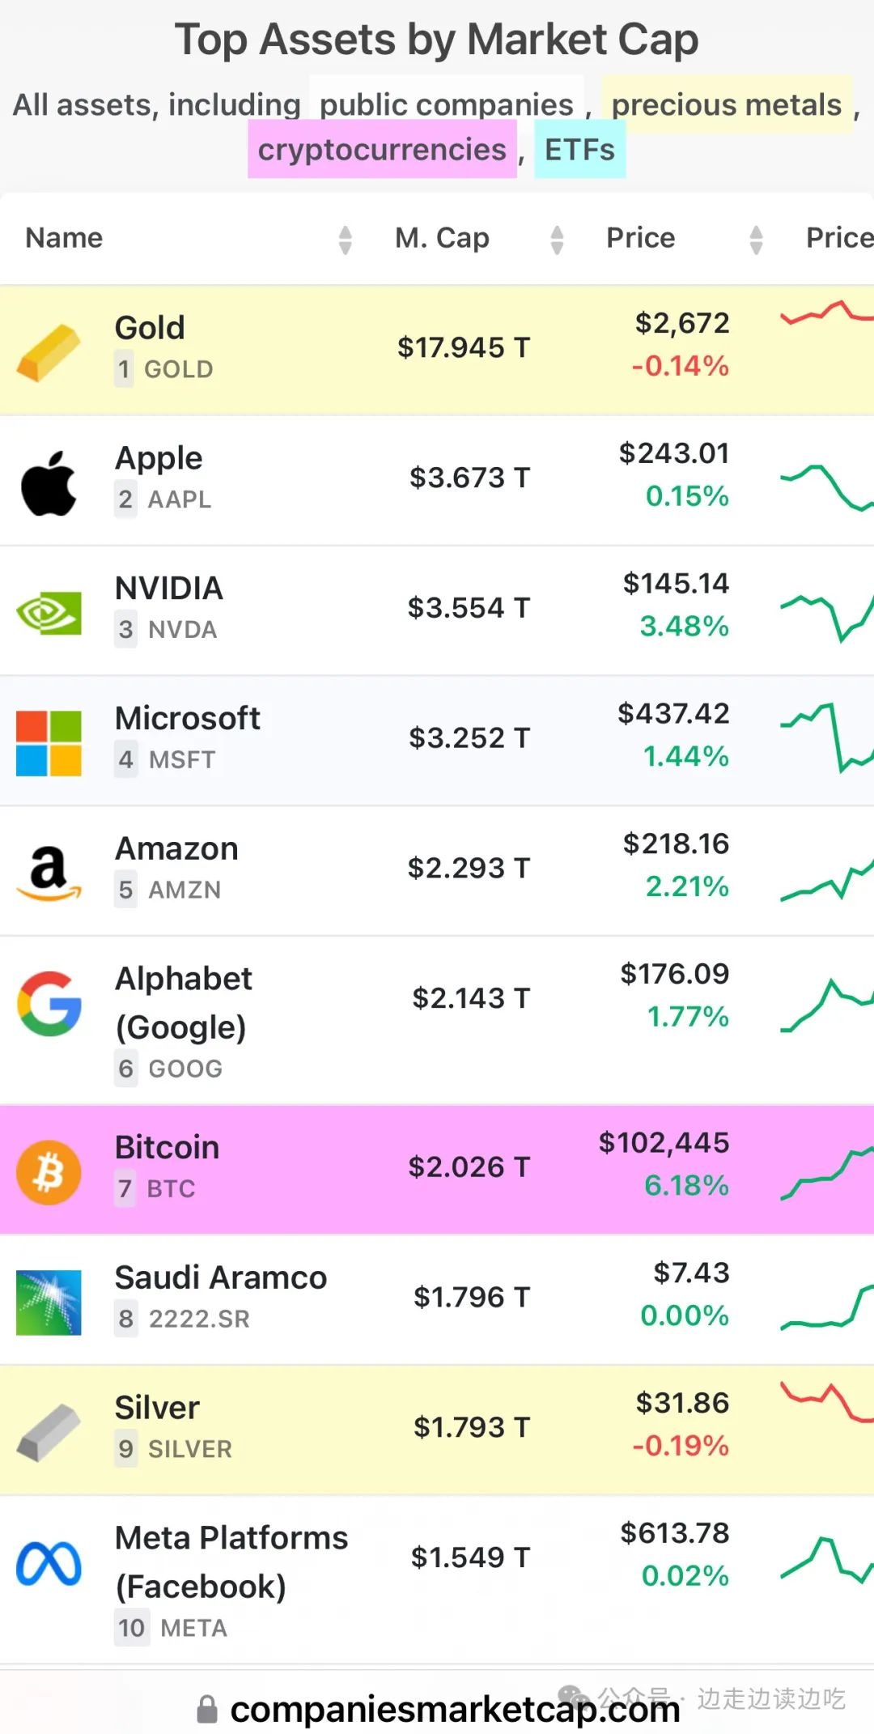This screenshot has height=1734, width=874.
Task: Open the Microsoft logo icon
Action: pos(49,743)
